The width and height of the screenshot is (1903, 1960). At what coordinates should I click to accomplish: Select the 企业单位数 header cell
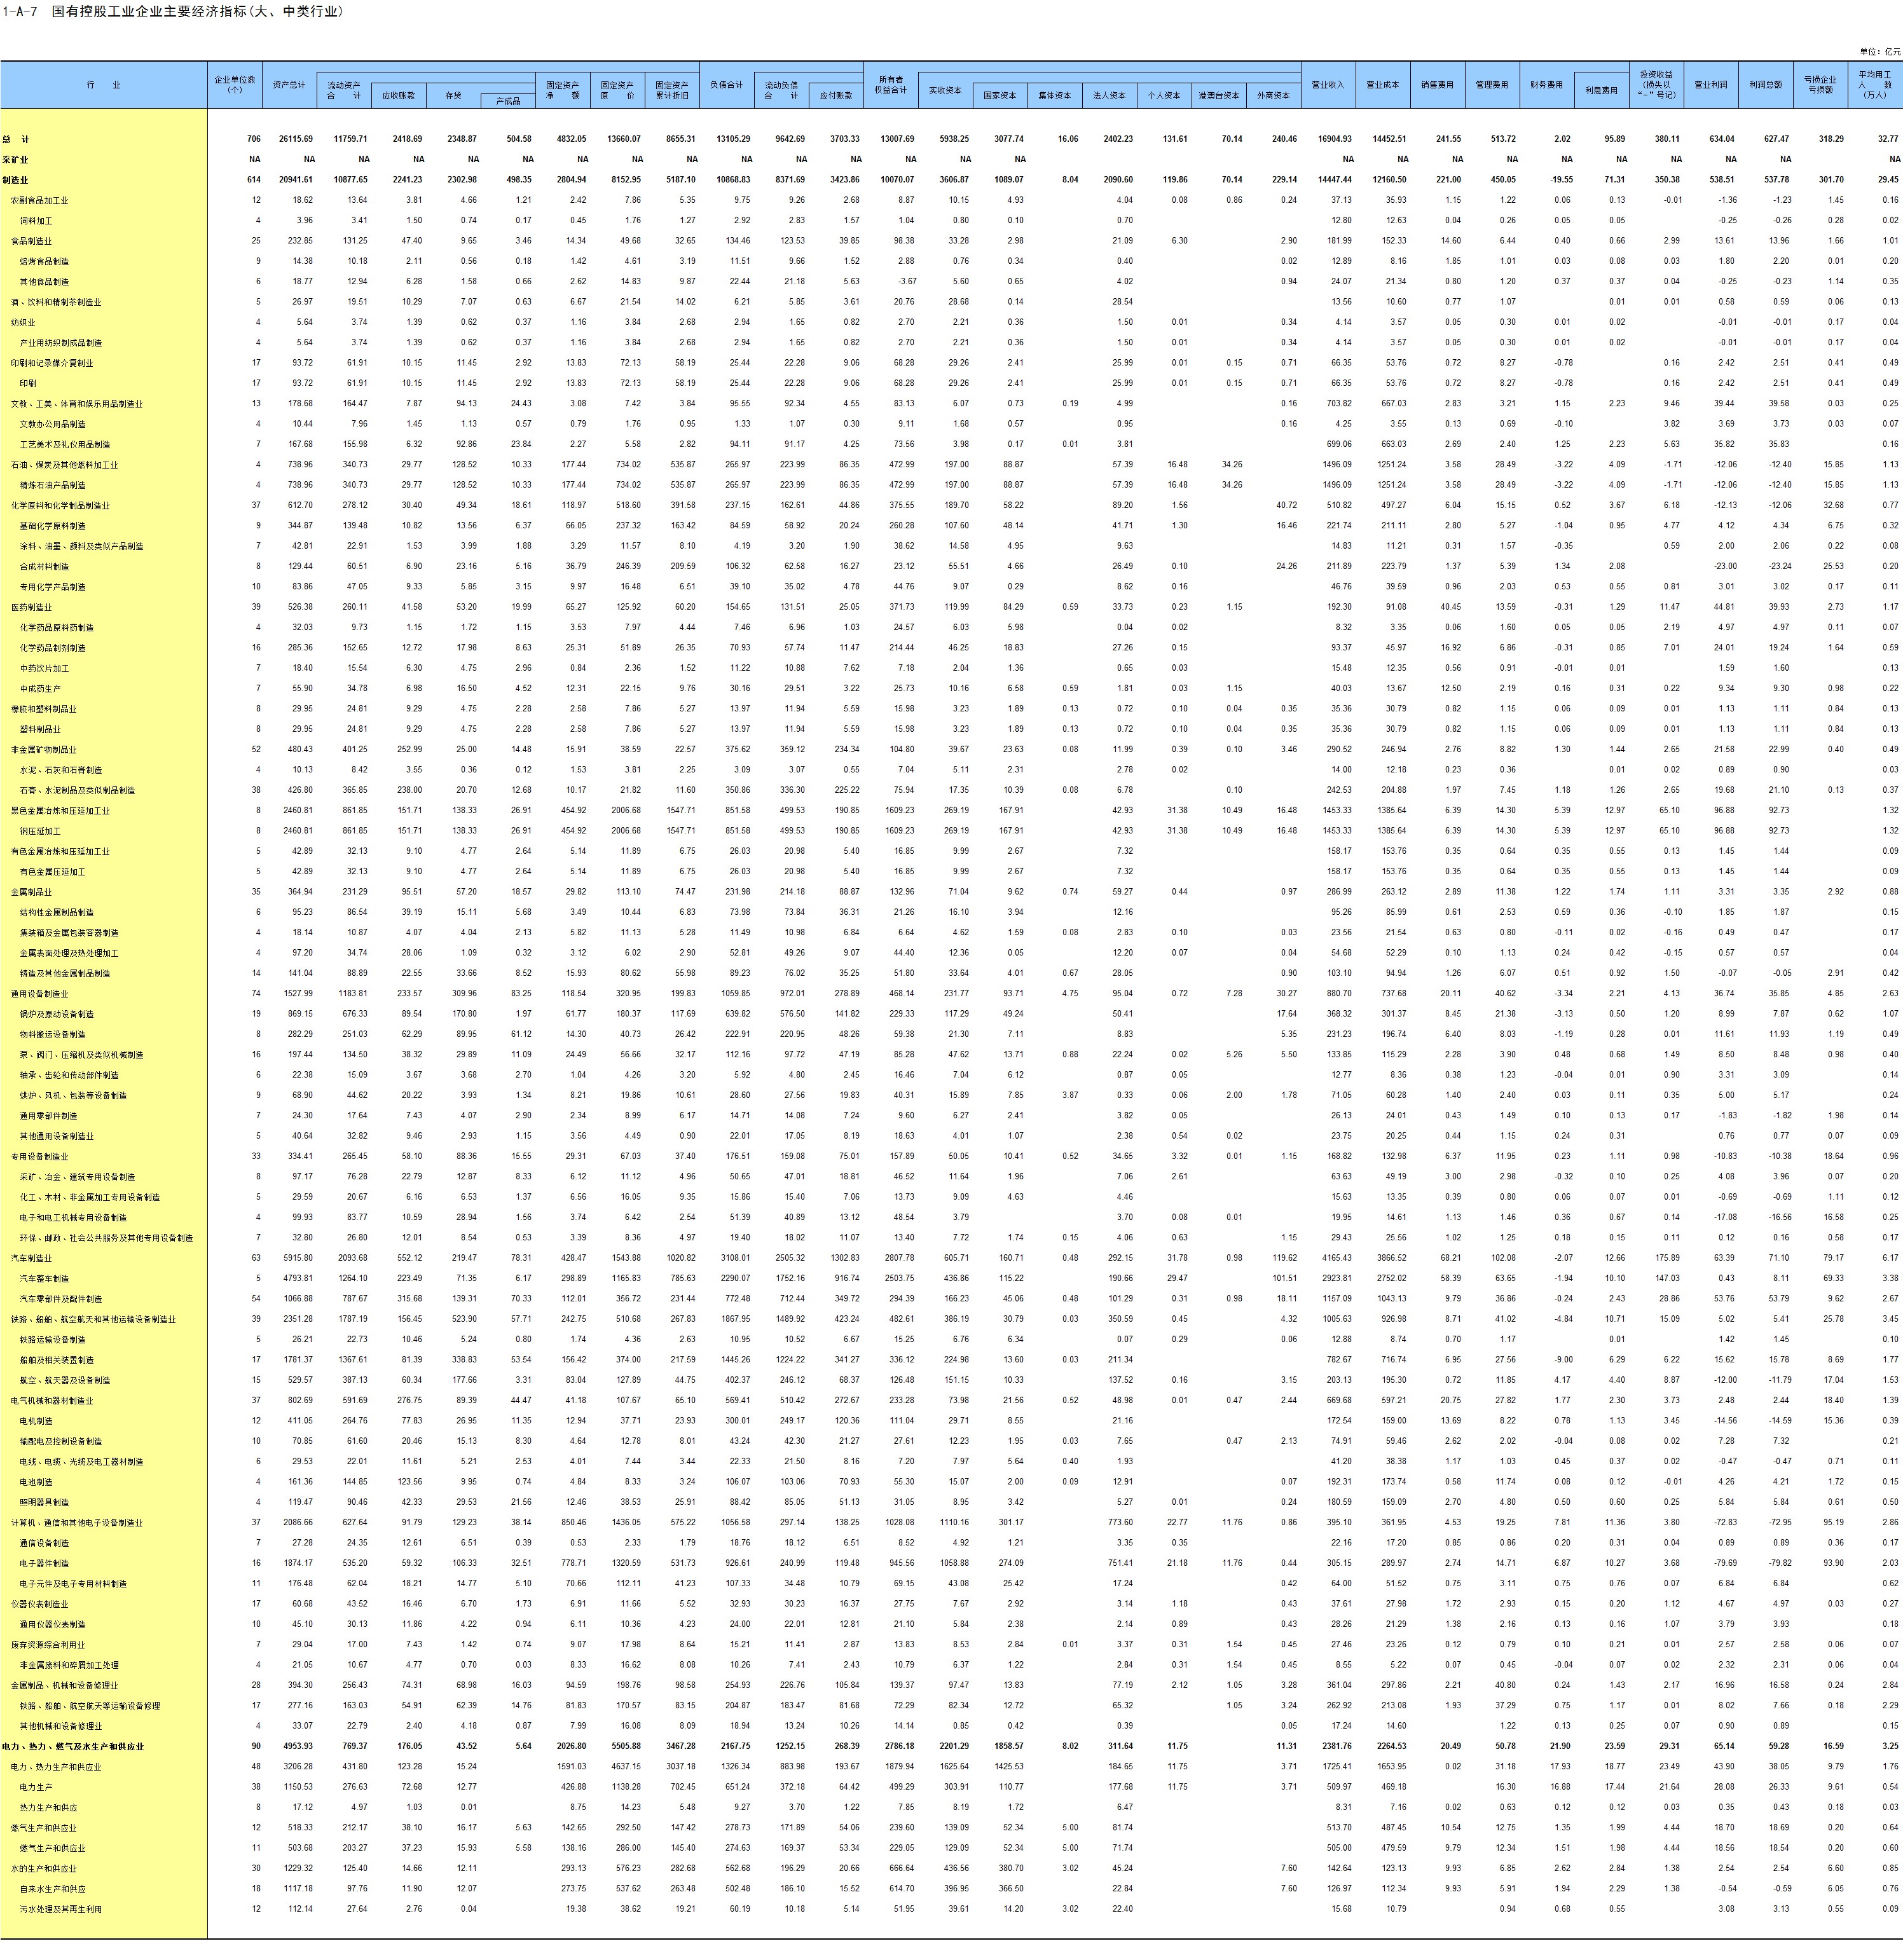click(x=235, y=85)
